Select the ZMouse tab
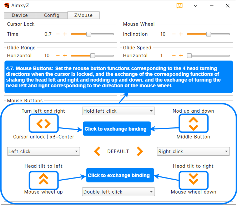This screenshot has height=205, width=237. (x=83, y=15)
